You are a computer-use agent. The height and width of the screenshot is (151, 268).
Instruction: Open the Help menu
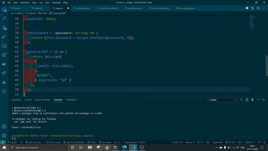[65, 3]
